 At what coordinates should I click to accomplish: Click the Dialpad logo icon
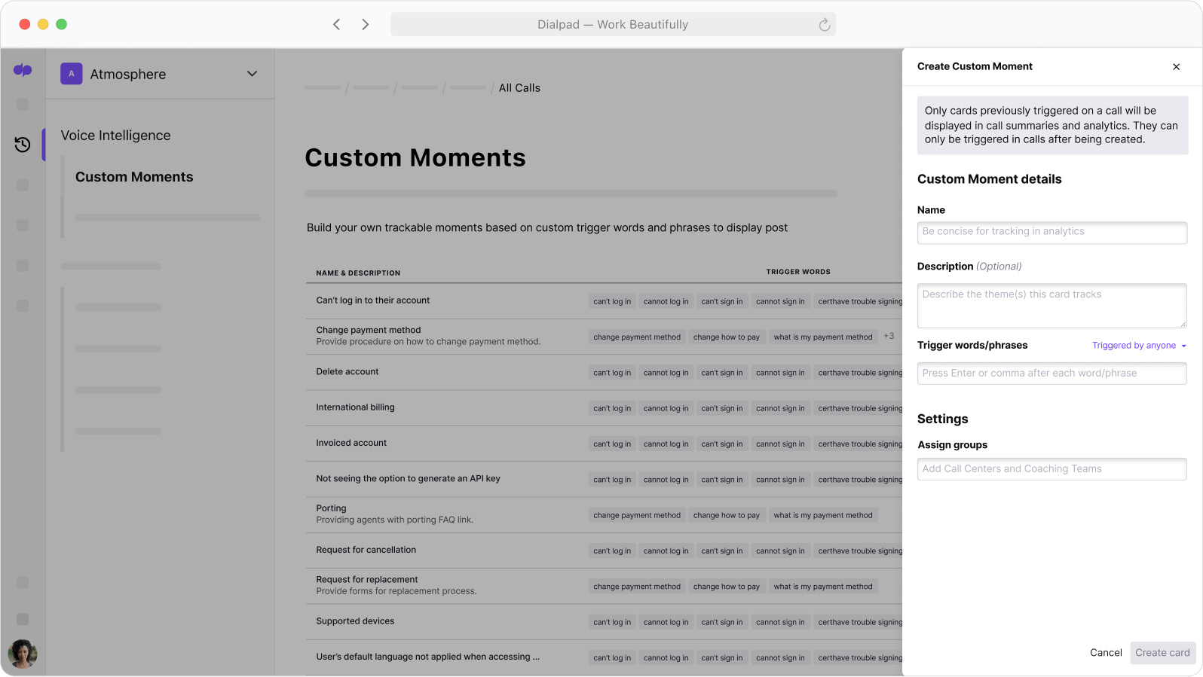coord(23,70)
